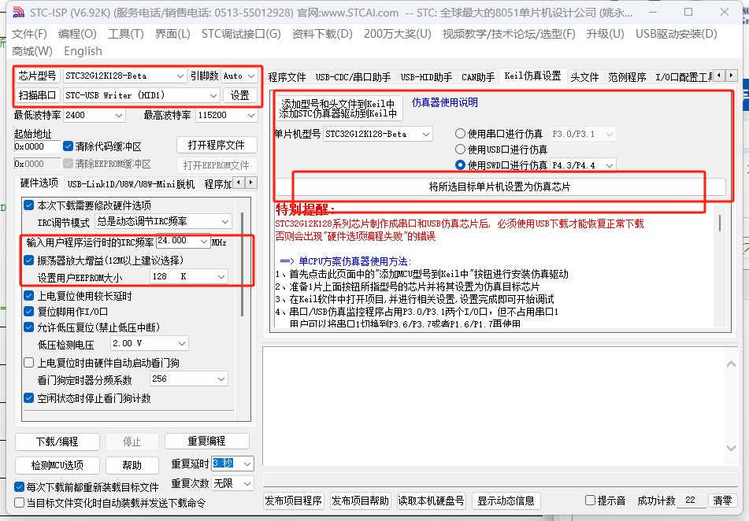Click 设置 button beside port dropdown
This screenshot has width=749, height=521.
[239, 95]
